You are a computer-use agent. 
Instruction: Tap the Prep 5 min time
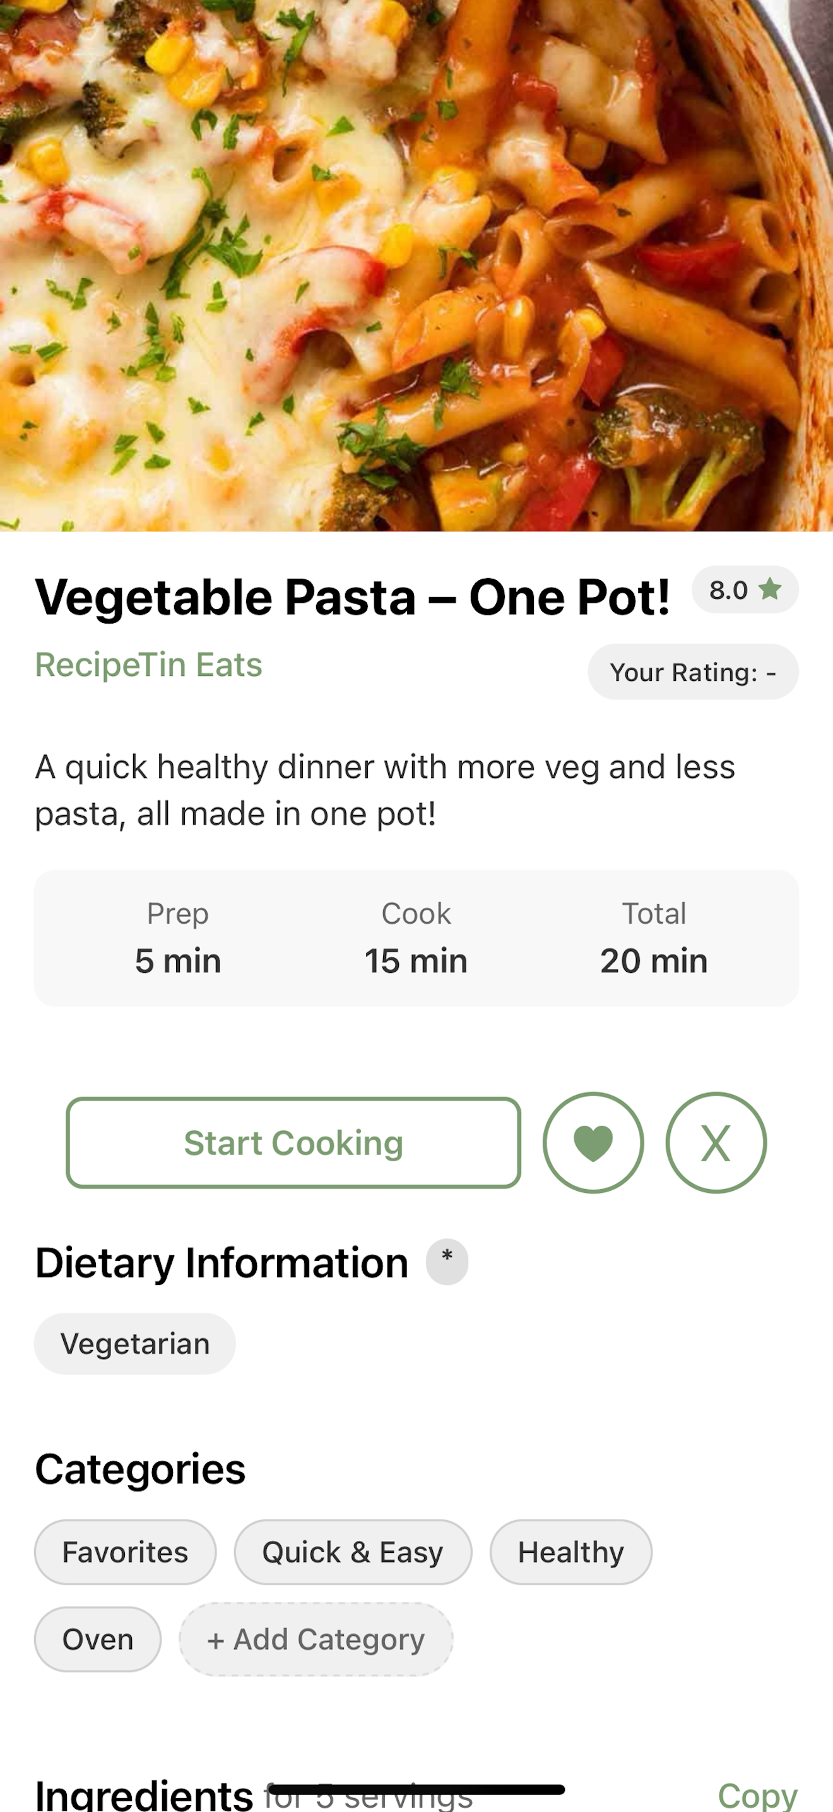tap(178, 938)
